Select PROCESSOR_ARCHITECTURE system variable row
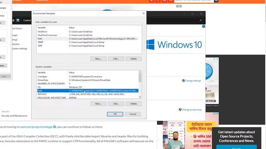This screenshot has height=149, width=266. pyautogui.click(x=88, y=98)
